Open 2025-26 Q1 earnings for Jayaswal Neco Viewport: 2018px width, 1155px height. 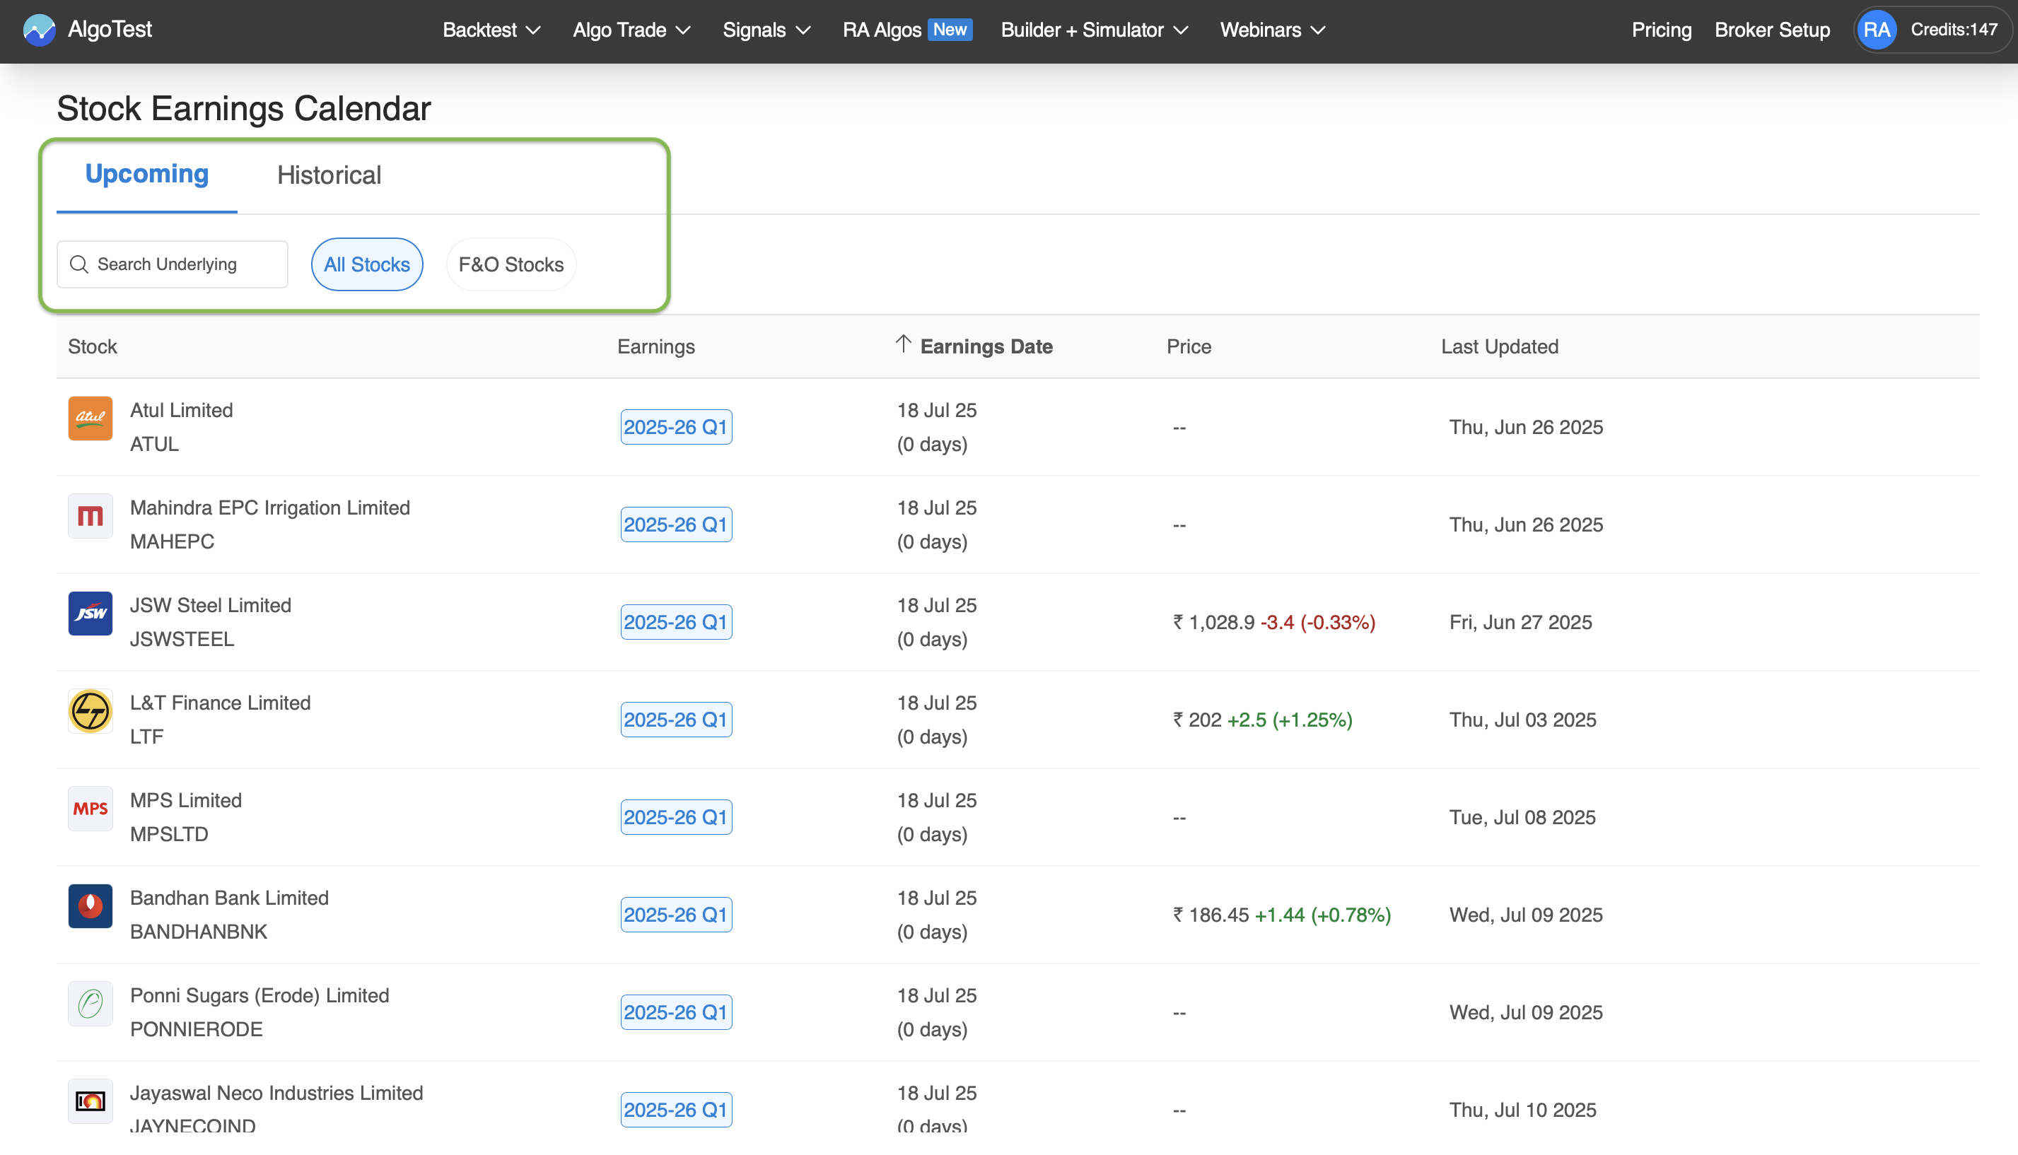pyautogui.click(x=675, y=1110)
